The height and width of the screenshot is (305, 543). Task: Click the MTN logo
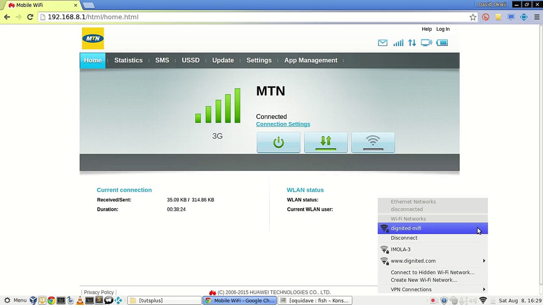click(x=93, y=38)
